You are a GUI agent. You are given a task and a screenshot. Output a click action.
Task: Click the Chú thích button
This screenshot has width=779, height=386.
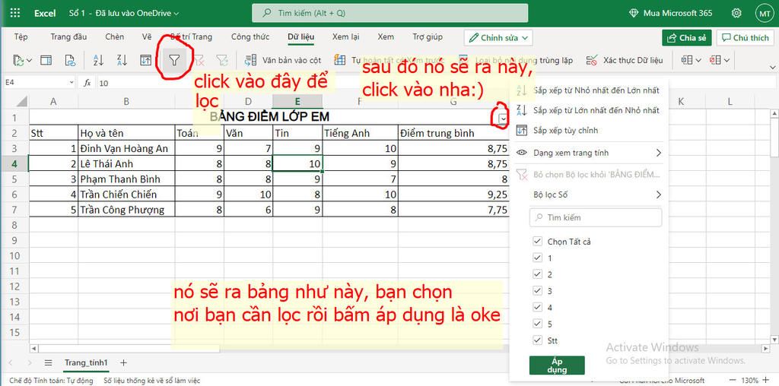tap(746, 38)
